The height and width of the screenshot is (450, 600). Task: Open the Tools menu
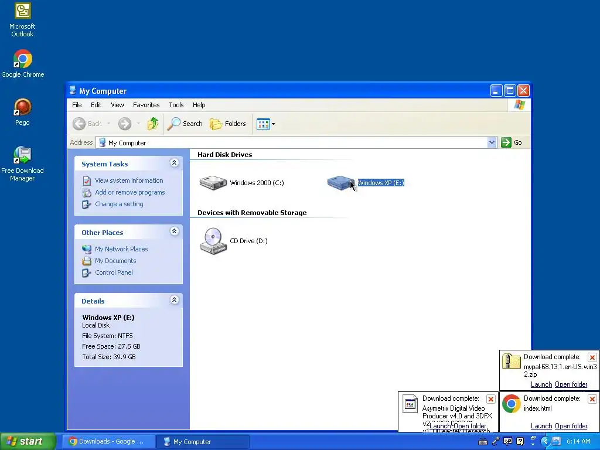(x=176, y=105)
